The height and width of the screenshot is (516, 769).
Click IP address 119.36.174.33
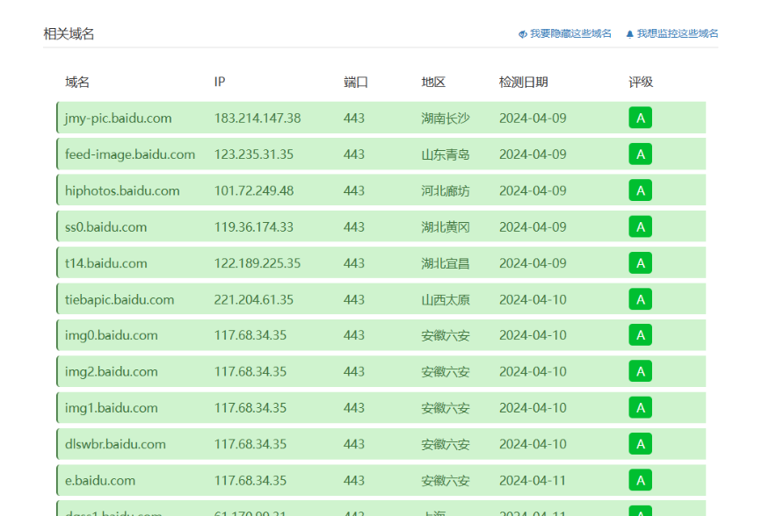254,226
